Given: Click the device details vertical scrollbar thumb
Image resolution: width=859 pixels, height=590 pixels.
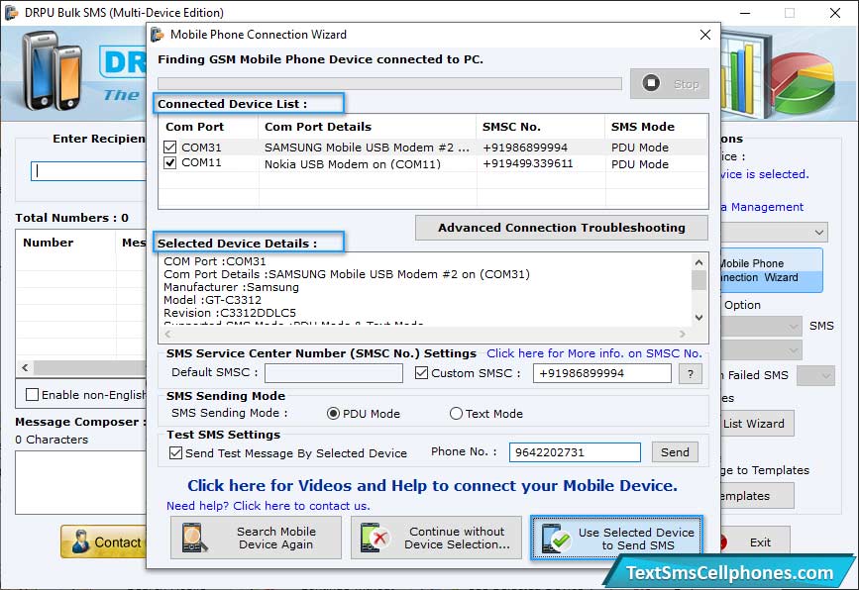Looking at the screenshot, I should (698, 280).
